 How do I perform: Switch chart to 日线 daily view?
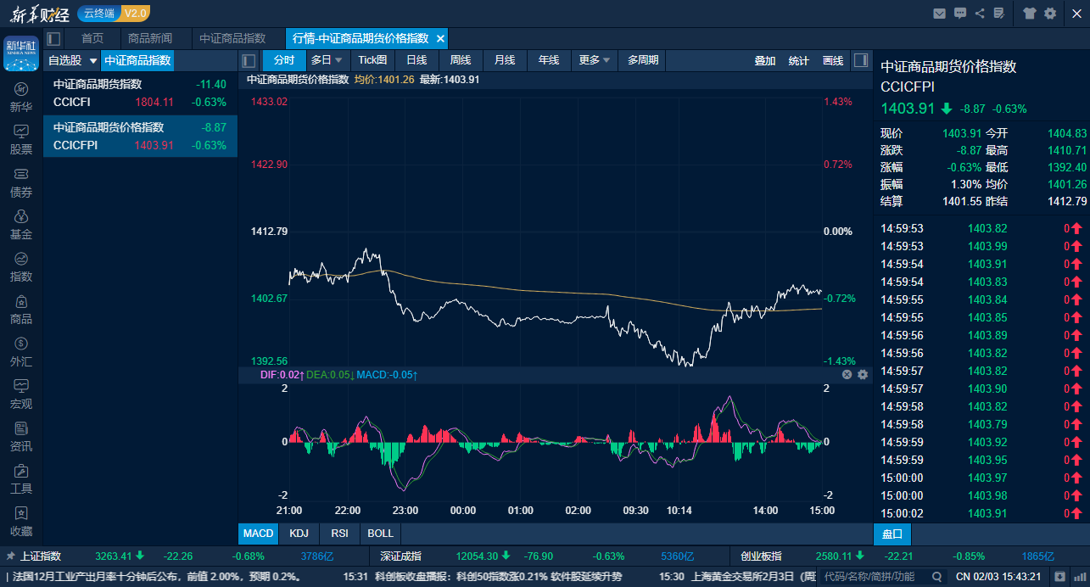pos(416,60)
